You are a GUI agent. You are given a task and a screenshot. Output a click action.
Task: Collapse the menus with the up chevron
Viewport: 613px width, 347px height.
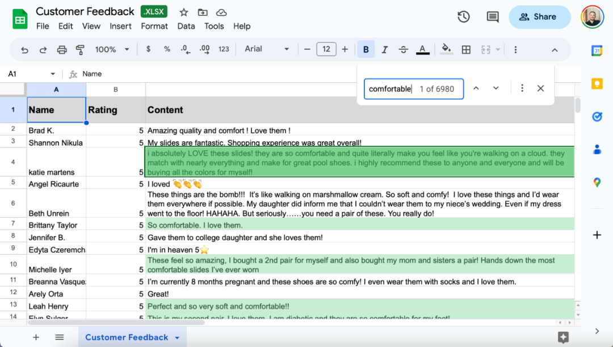pos(555,50)
